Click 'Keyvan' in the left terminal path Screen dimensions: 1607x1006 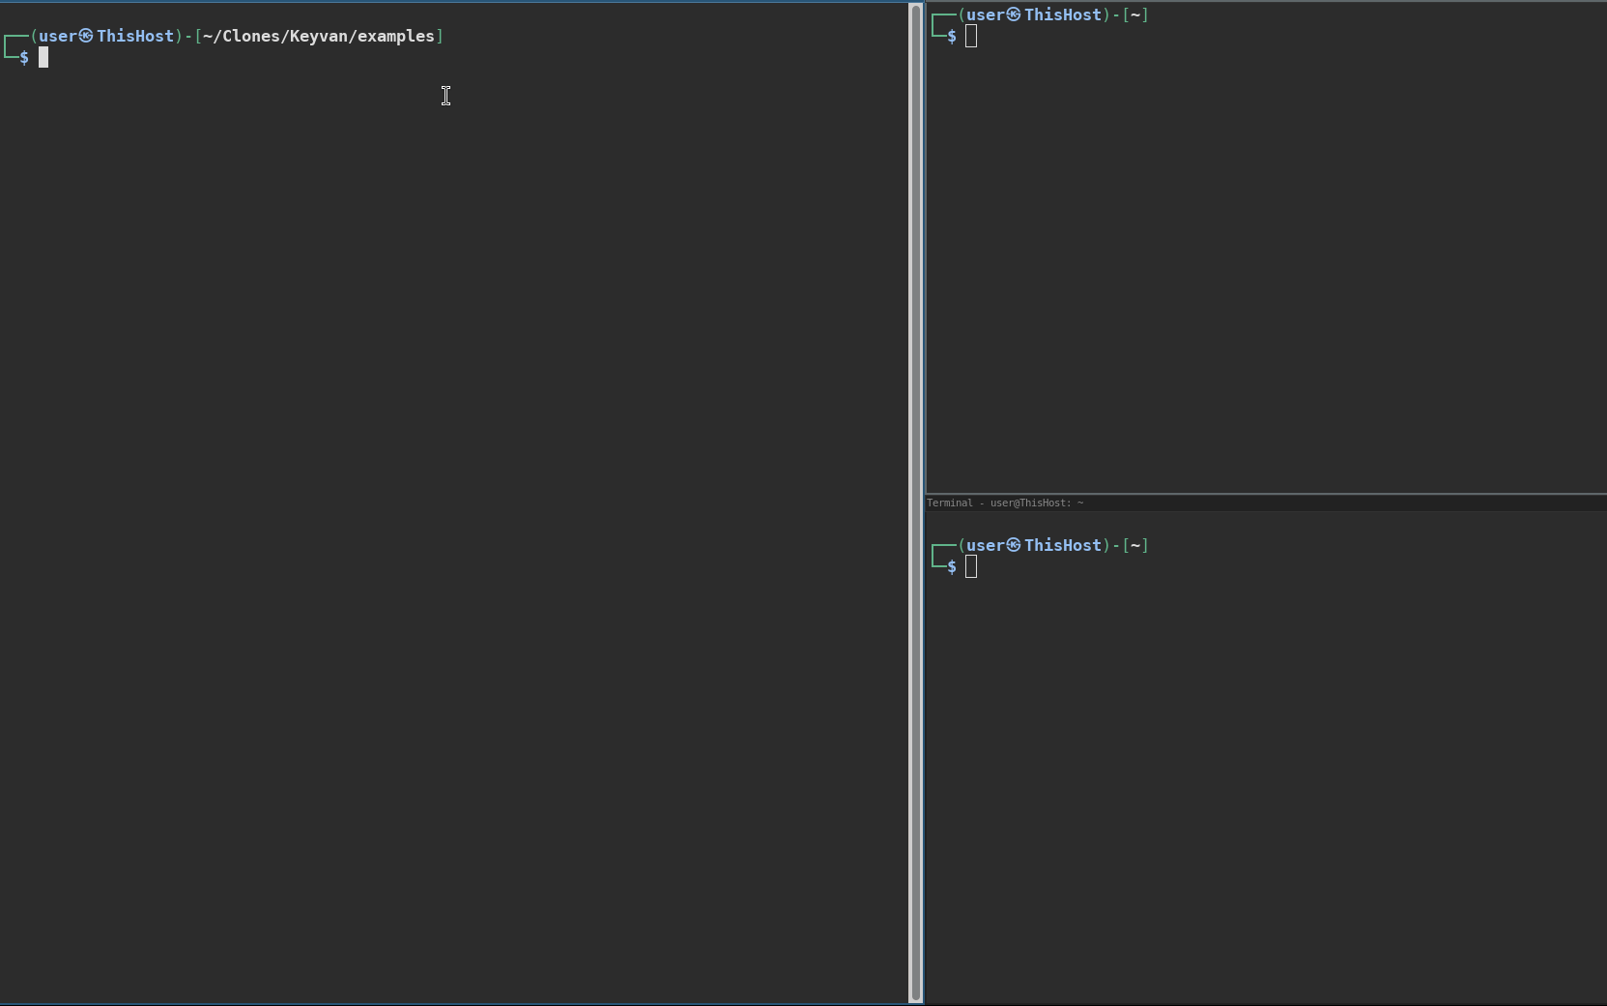[319, 37]
